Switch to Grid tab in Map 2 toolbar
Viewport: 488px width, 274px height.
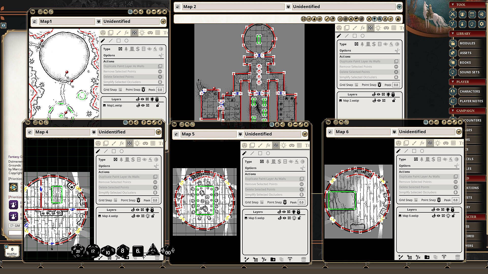(394, 28)
